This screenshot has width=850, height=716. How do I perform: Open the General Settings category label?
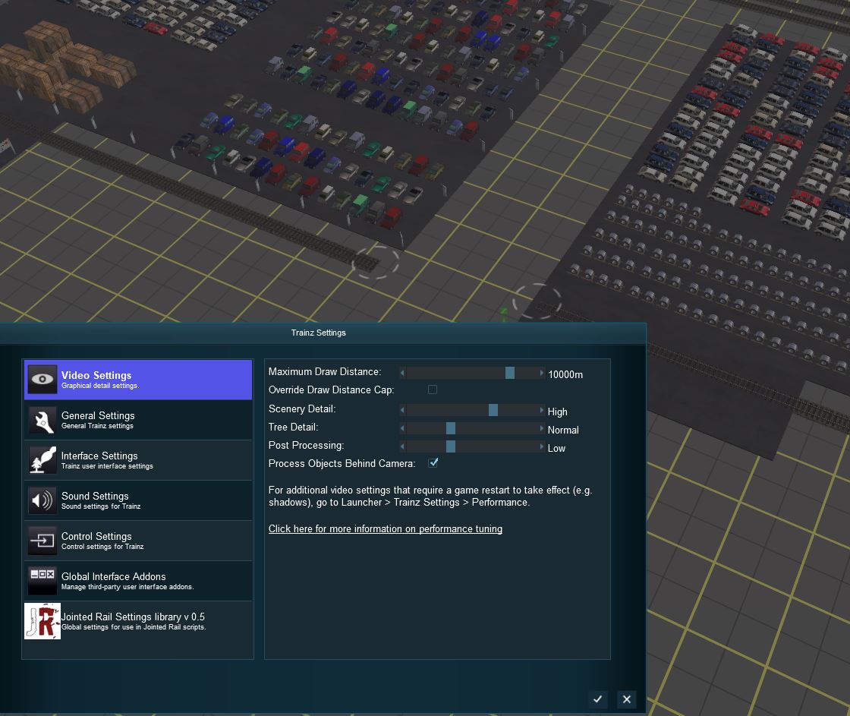98,415
